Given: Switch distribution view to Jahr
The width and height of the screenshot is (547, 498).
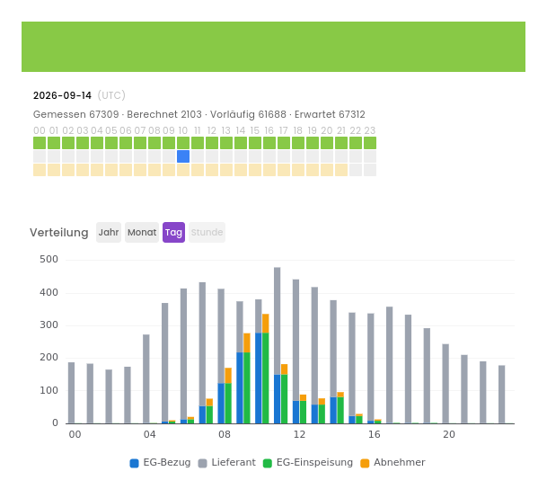Looking at the screenshot, I should 109,232.
